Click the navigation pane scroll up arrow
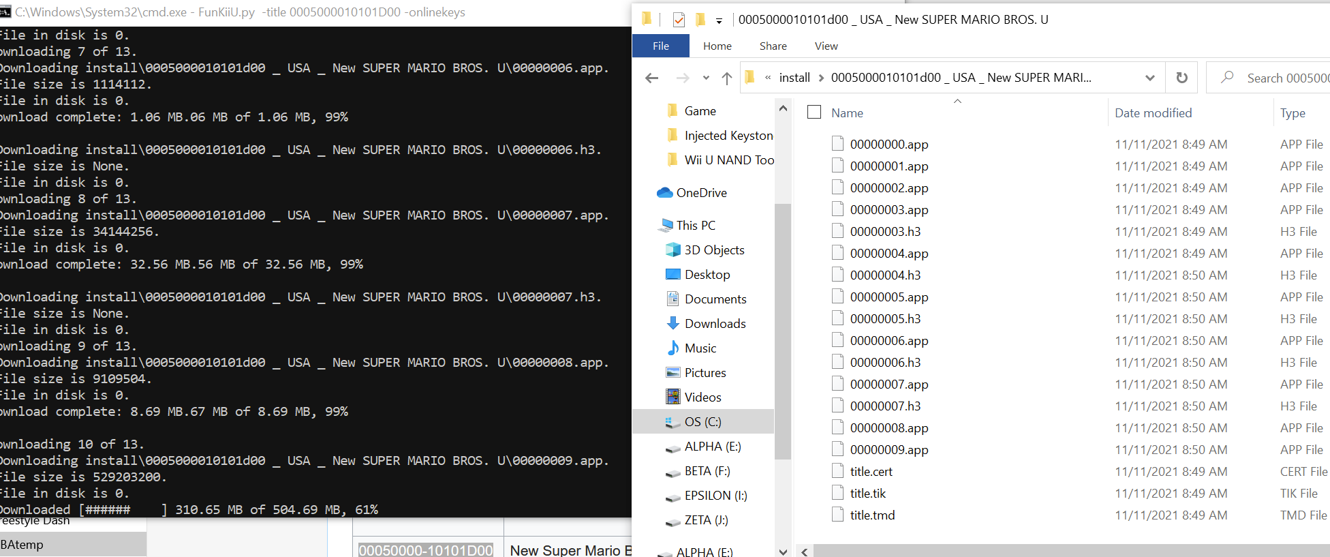Viewport: 1330px width, 557px height. pos(783,108)
